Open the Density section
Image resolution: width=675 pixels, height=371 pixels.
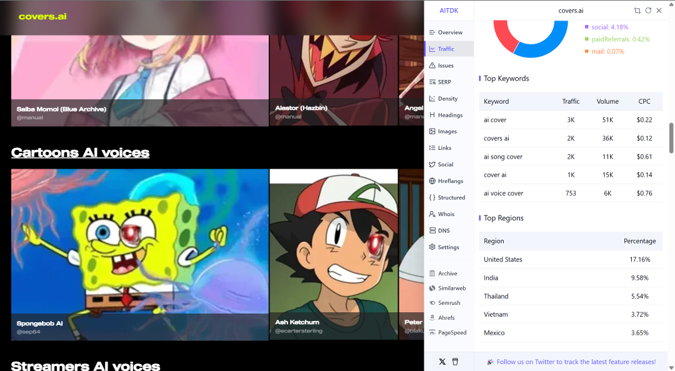point(449,99)
